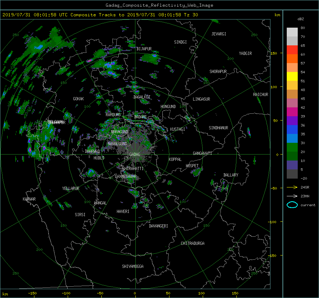Click the LAXMESHWAR city label
The image size is (319, 298).
pyautogui.click(x=125, y=176)
